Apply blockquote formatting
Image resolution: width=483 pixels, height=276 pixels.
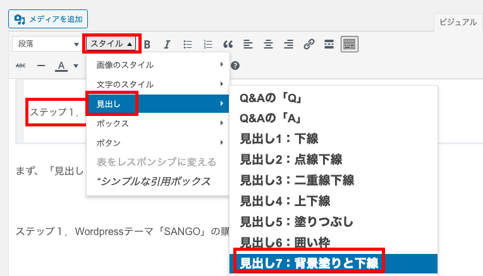pyautogui.click(x=228, y=44)
